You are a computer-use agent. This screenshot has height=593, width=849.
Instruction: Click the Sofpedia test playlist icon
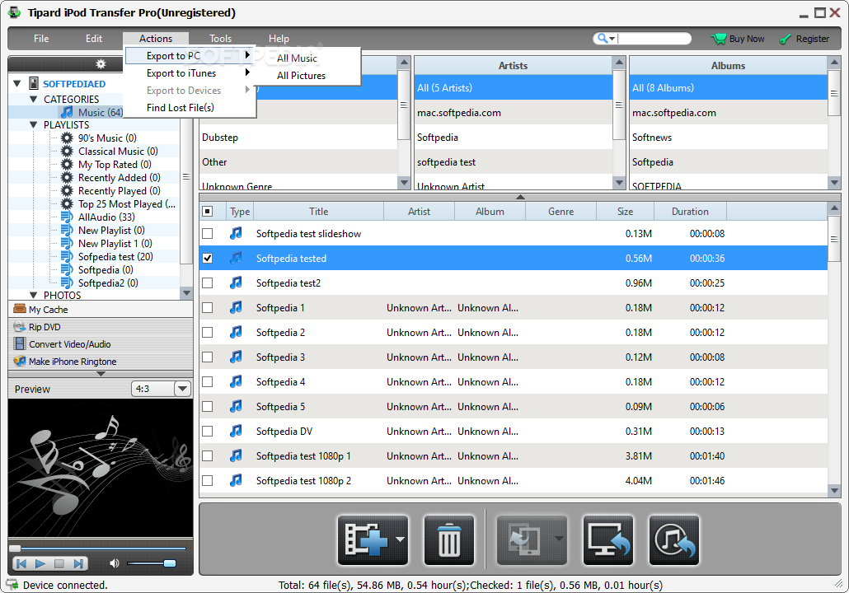tap(67, 256)
